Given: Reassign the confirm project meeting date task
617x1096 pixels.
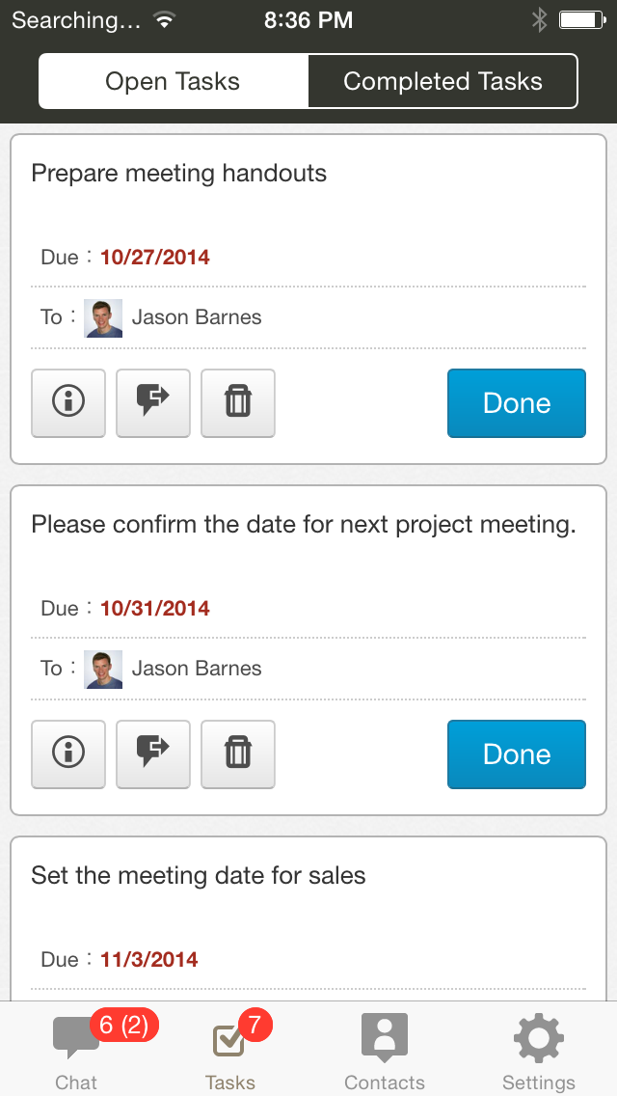Looking at the screenshot, I should pyautogui.click(x=153, y=754).
